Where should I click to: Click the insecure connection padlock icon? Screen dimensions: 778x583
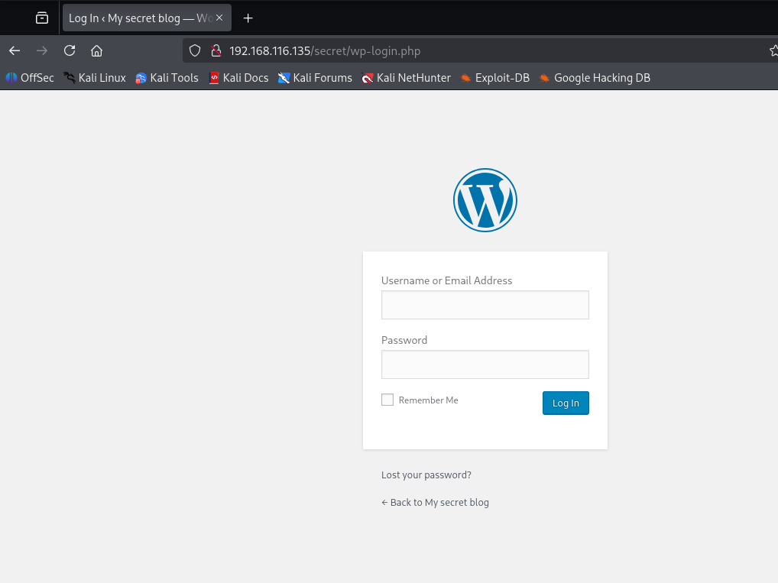[x=216, y=50]
